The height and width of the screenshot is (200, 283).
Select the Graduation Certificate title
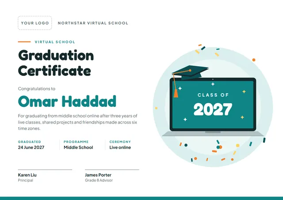56,63
